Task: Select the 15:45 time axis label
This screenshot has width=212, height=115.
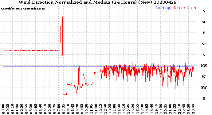Action: (x=128, y=109)
